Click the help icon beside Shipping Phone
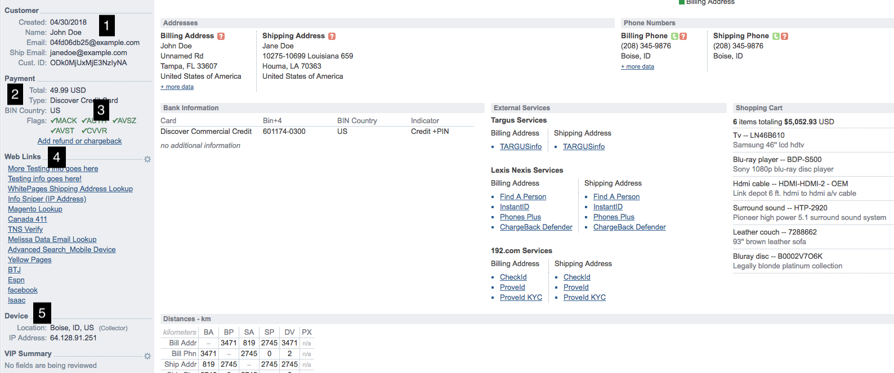The width and height of the screenshot is (894, 373). point(784,36)
